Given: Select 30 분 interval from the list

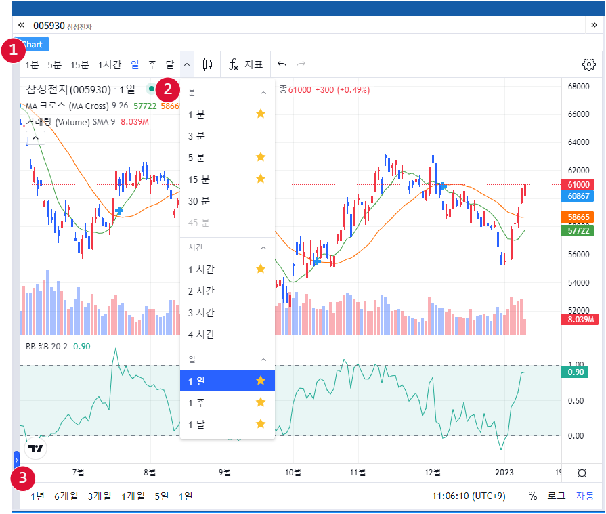Looking at the screenshot, I should point(199,201).
